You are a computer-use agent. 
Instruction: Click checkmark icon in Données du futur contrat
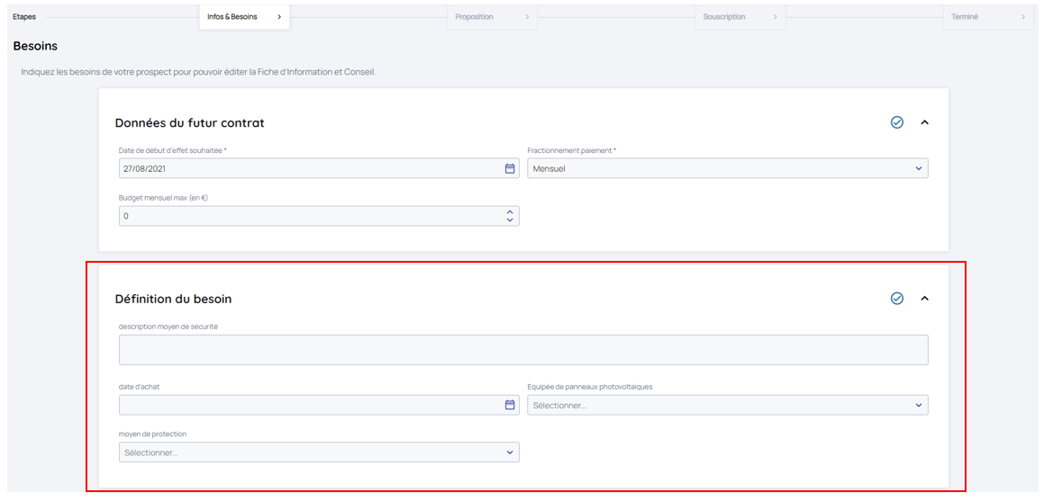(x=896, y=122)
